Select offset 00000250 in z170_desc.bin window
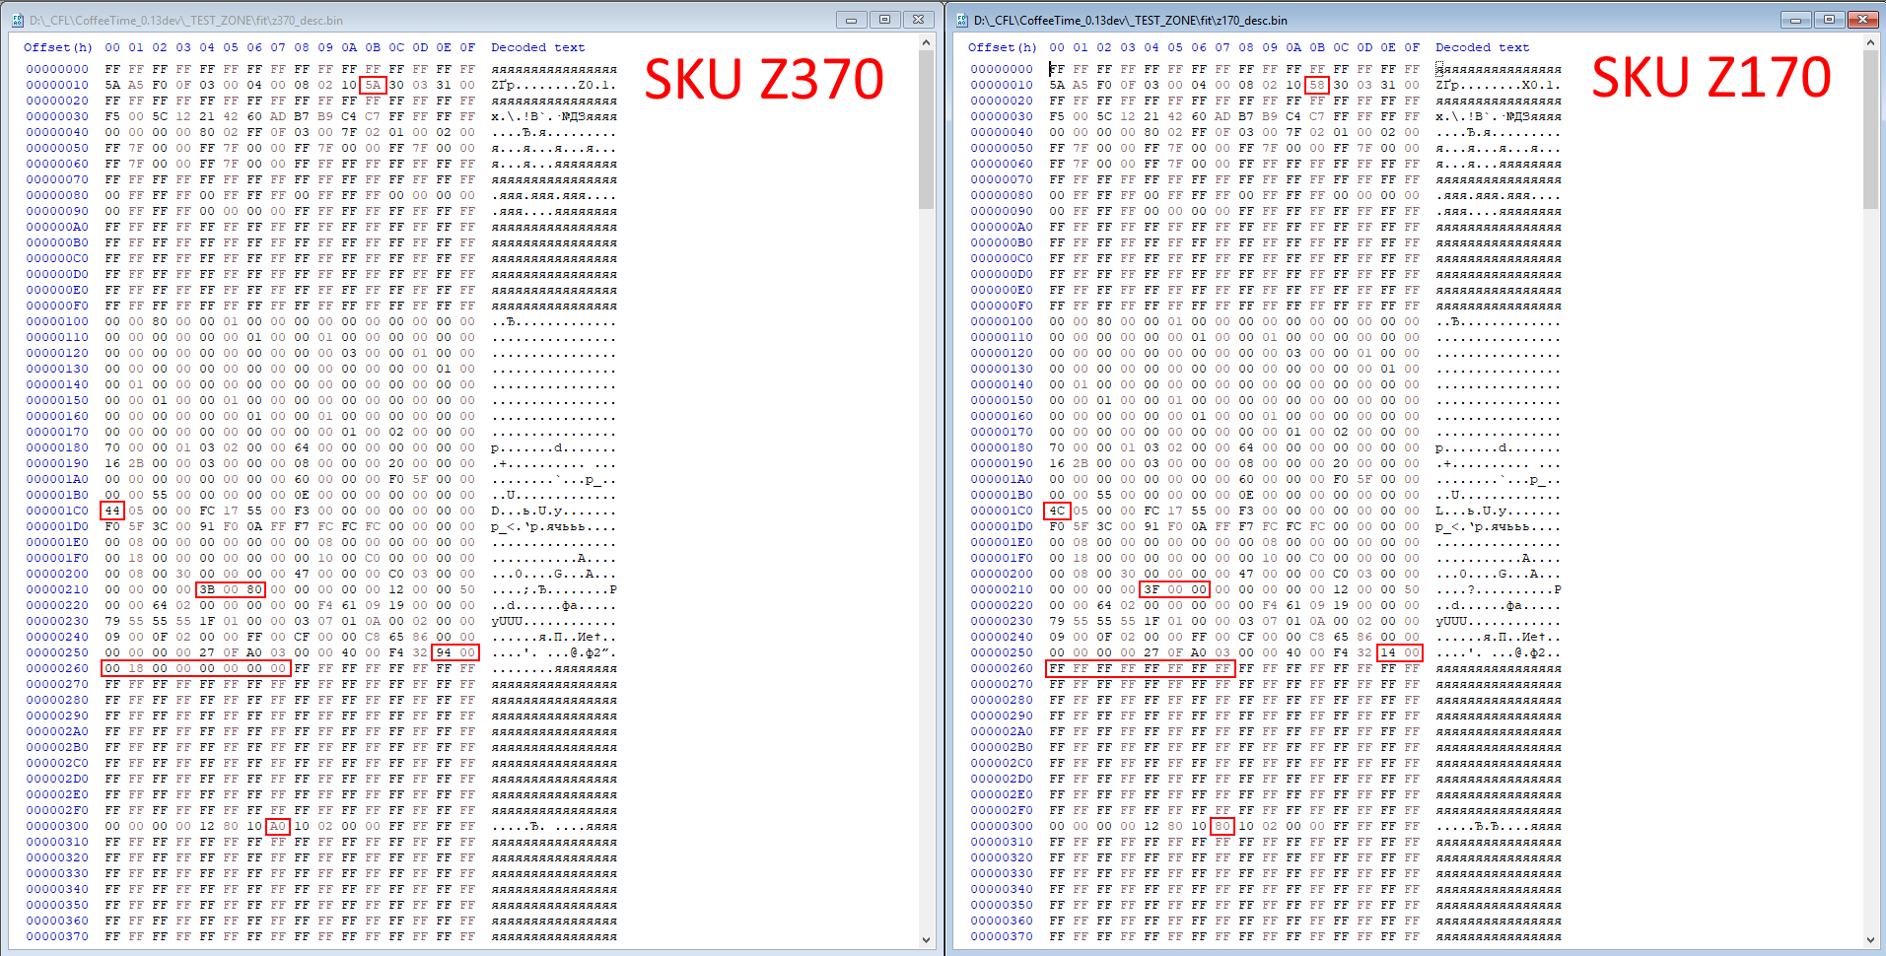The width and height of the screenshot is (1886, 956). 1002,652
